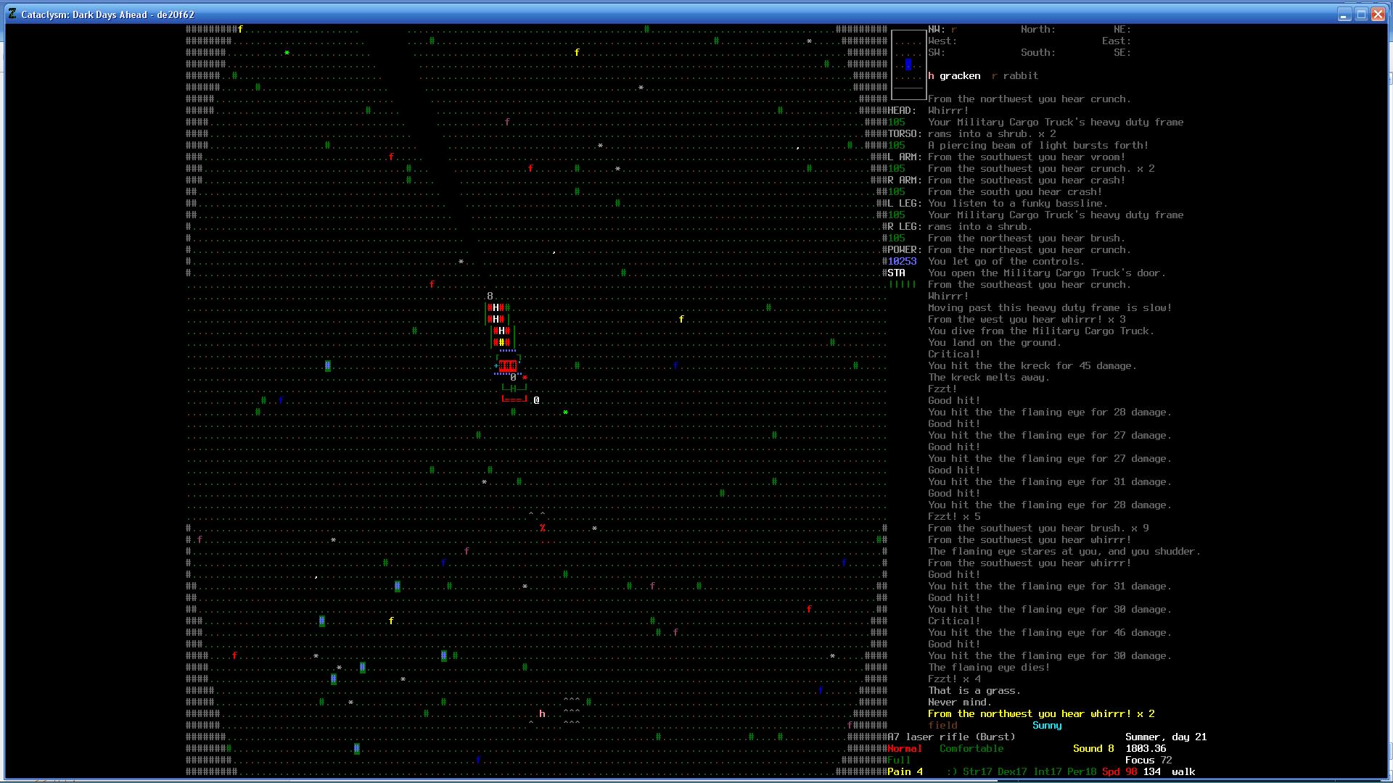The width and height of the screenshot is (1393, 783).
Task: Click the blue POWER value 10253
Action: click(x=902, y=262)
